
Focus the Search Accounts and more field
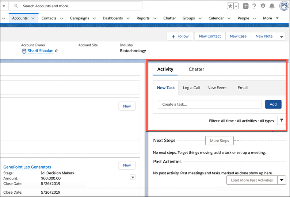76,6
